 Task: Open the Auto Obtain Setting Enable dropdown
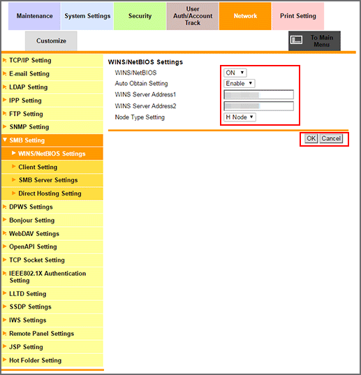click(239, 84)
